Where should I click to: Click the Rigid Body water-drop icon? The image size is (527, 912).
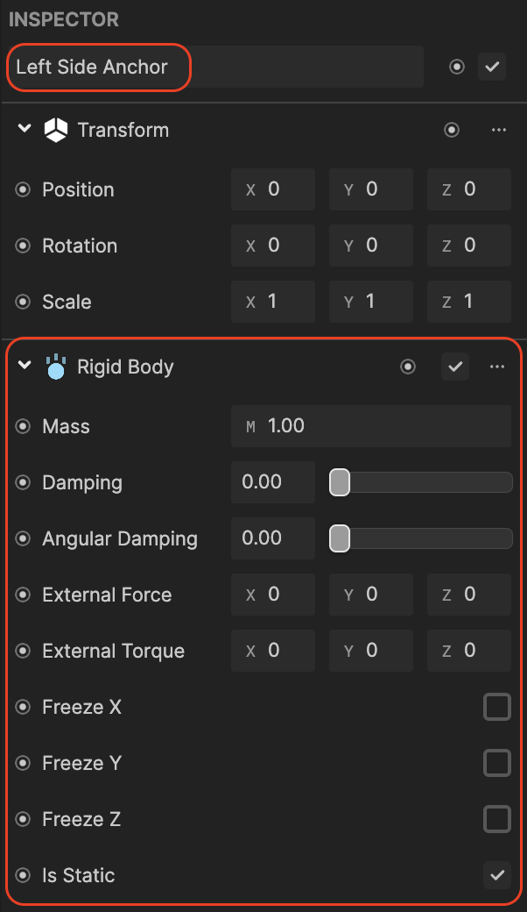56,367
